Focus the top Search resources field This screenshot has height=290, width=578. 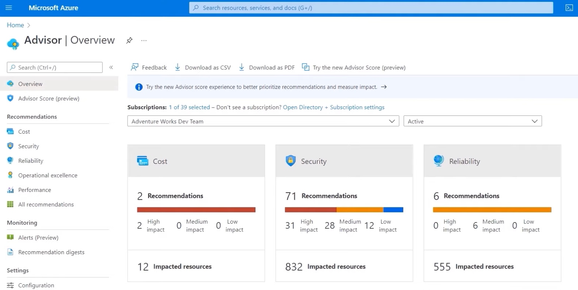[x=371, y=8]
